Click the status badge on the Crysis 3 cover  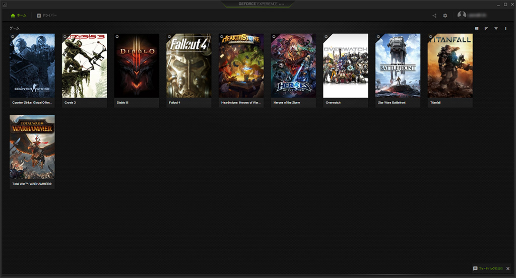click(x=65, y=37)
